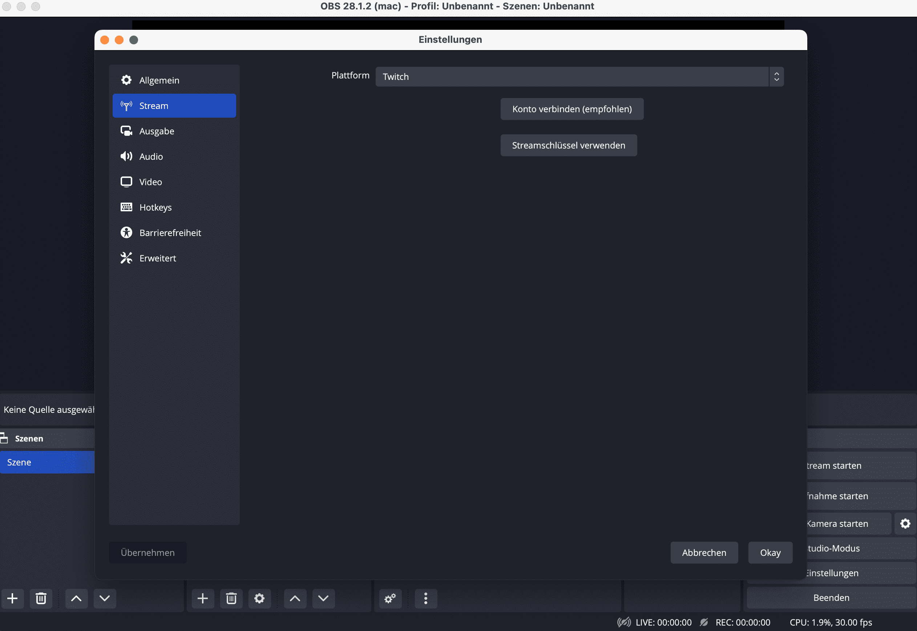Click Stream starten in main window
The height and width of the screenshot is (631, 917).
862,466
